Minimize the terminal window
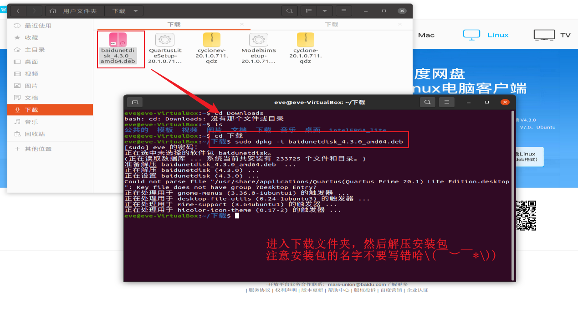Viewport: 578px width, 310px height. click(469, 102)
